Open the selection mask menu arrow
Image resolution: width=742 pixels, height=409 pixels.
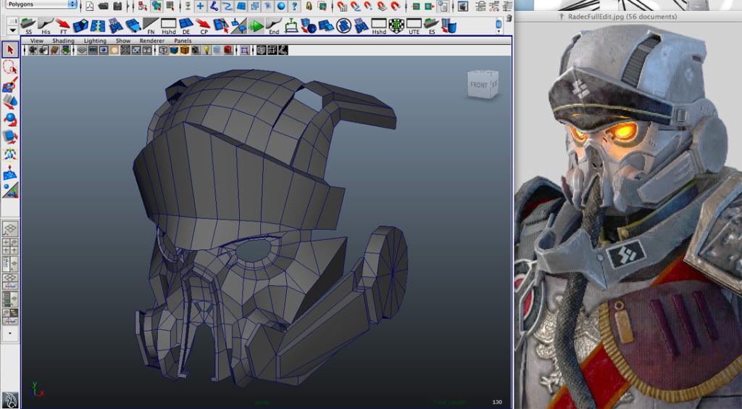188,6
